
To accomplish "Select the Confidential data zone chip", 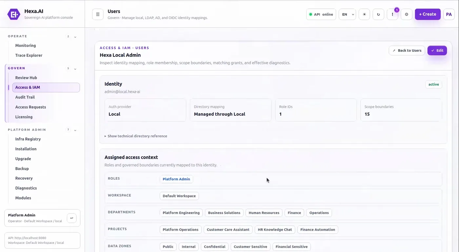I will pyautogui.click(x=214, y=247).
